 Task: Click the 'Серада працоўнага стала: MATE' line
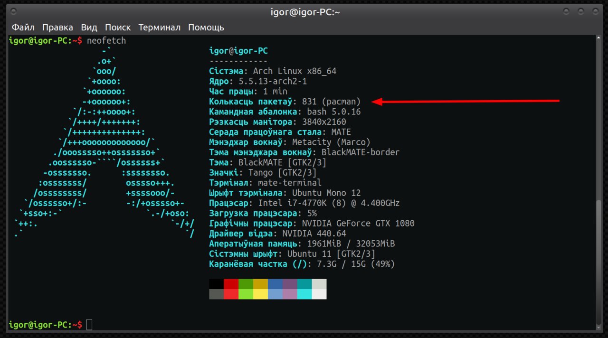pyautogui.click(x=280, y=132)
